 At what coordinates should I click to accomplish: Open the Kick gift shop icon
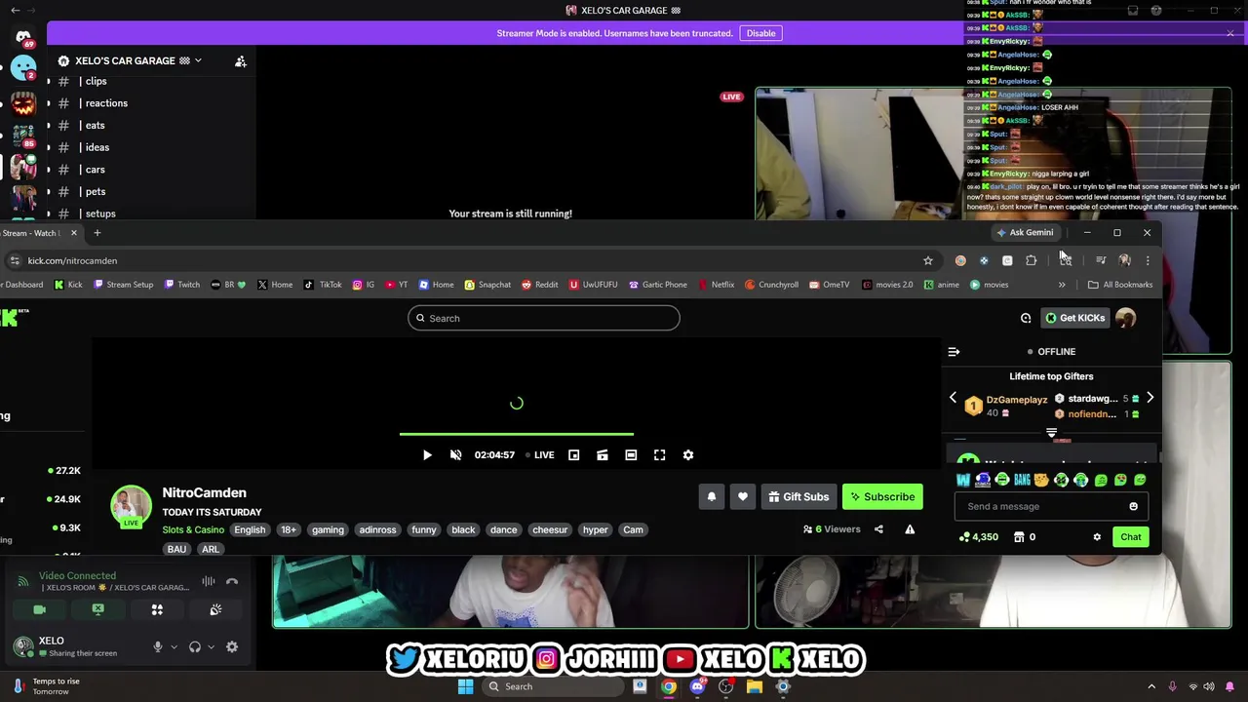(x=1019, y=537)
